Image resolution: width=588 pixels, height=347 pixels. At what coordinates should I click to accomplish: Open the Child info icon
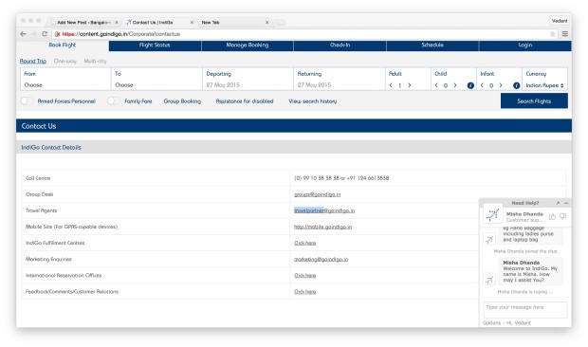[x=470, y=85]
